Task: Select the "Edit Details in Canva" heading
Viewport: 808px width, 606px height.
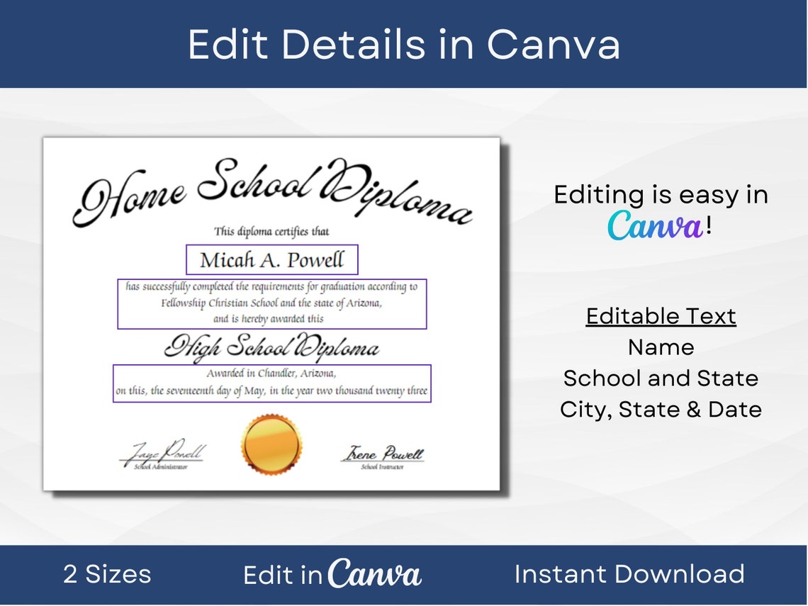Action: 404,45
